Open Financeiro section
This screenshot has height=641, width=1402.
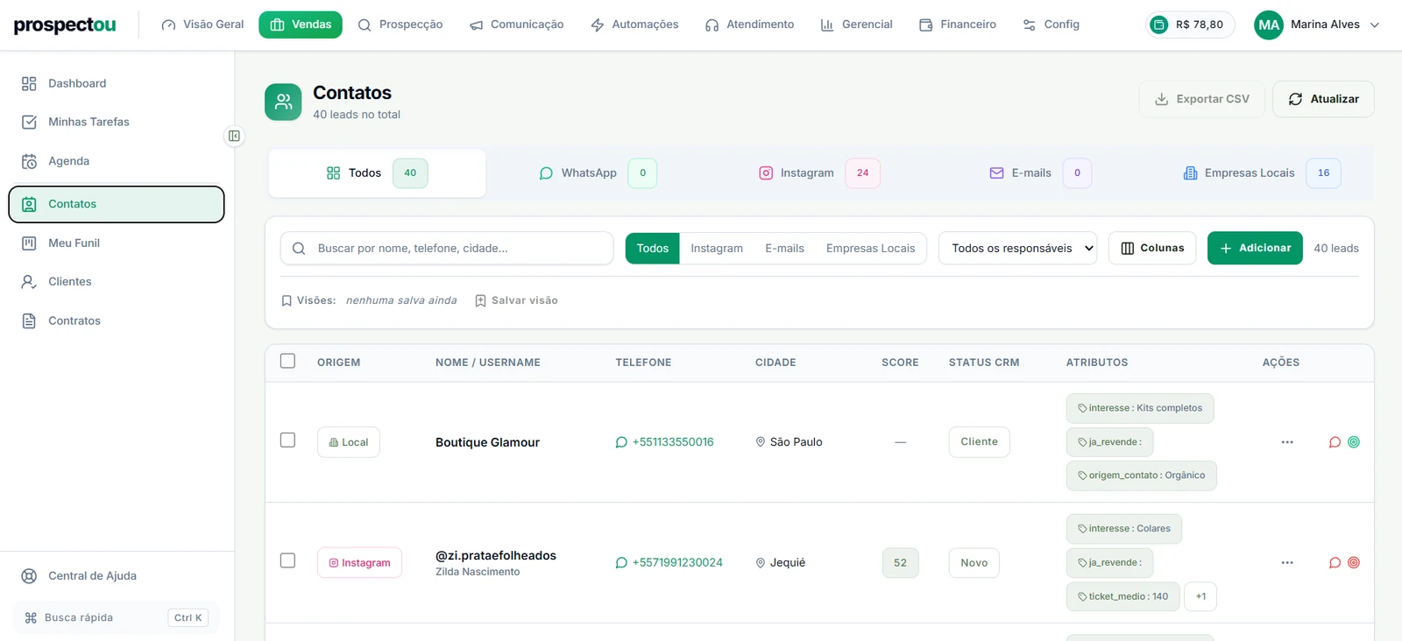pos(958,25)
